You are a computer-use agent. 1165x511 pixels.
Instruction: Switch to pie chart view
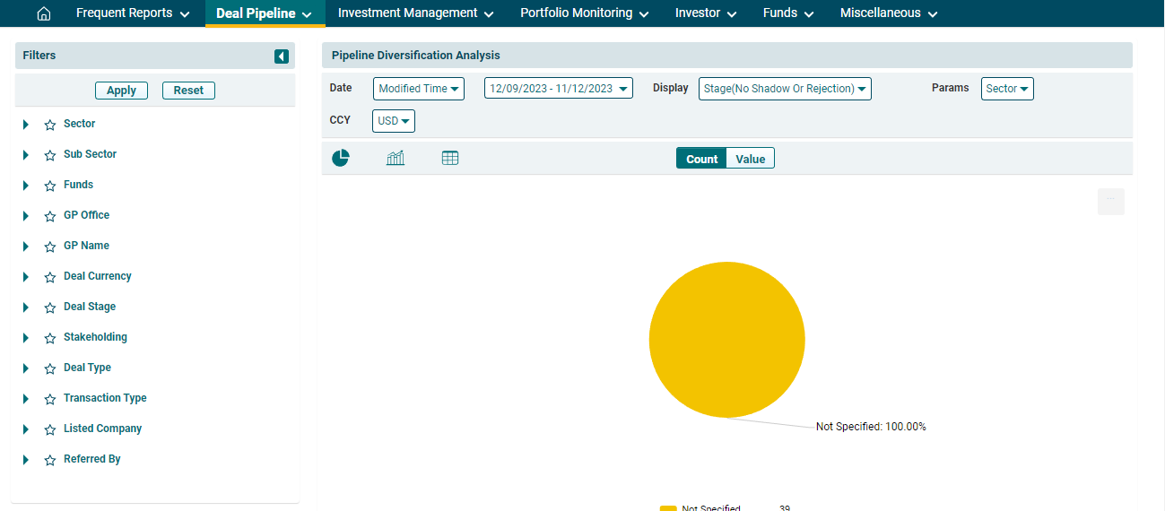coord(341,159)
